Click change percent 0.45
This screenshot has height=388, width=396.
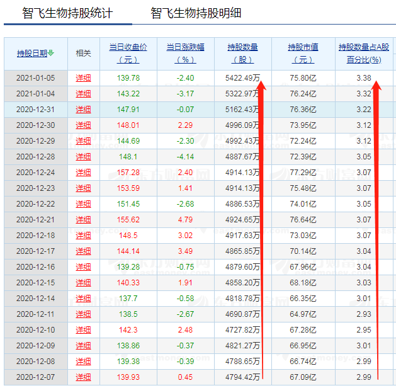(x=185, y=377)
